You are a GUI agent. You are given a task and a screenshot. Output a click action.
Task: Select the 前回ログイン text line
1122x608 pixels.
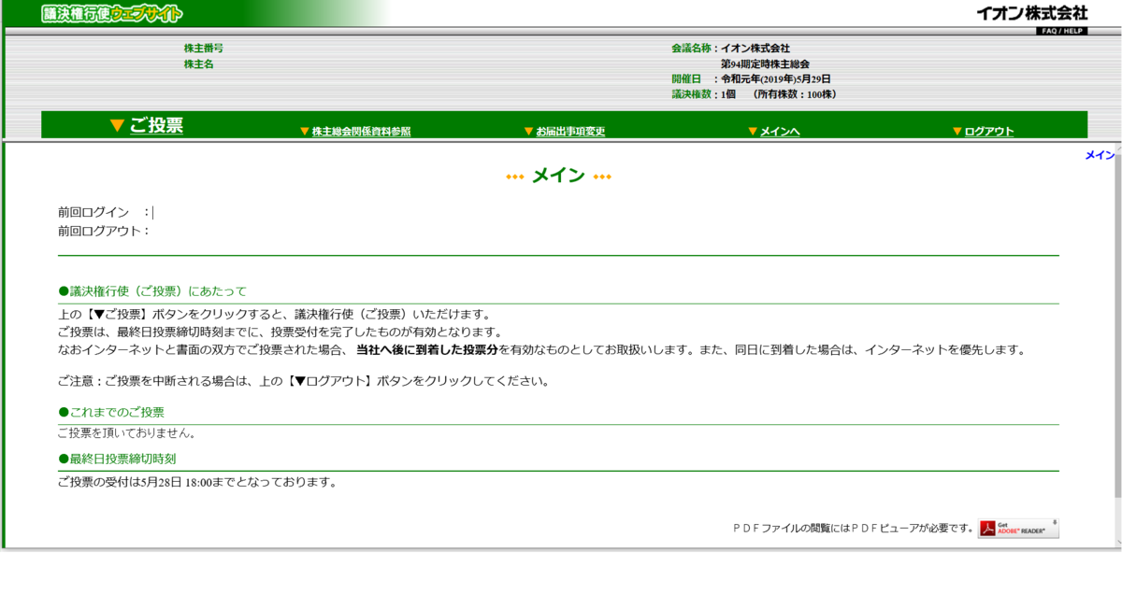[104, 212]
